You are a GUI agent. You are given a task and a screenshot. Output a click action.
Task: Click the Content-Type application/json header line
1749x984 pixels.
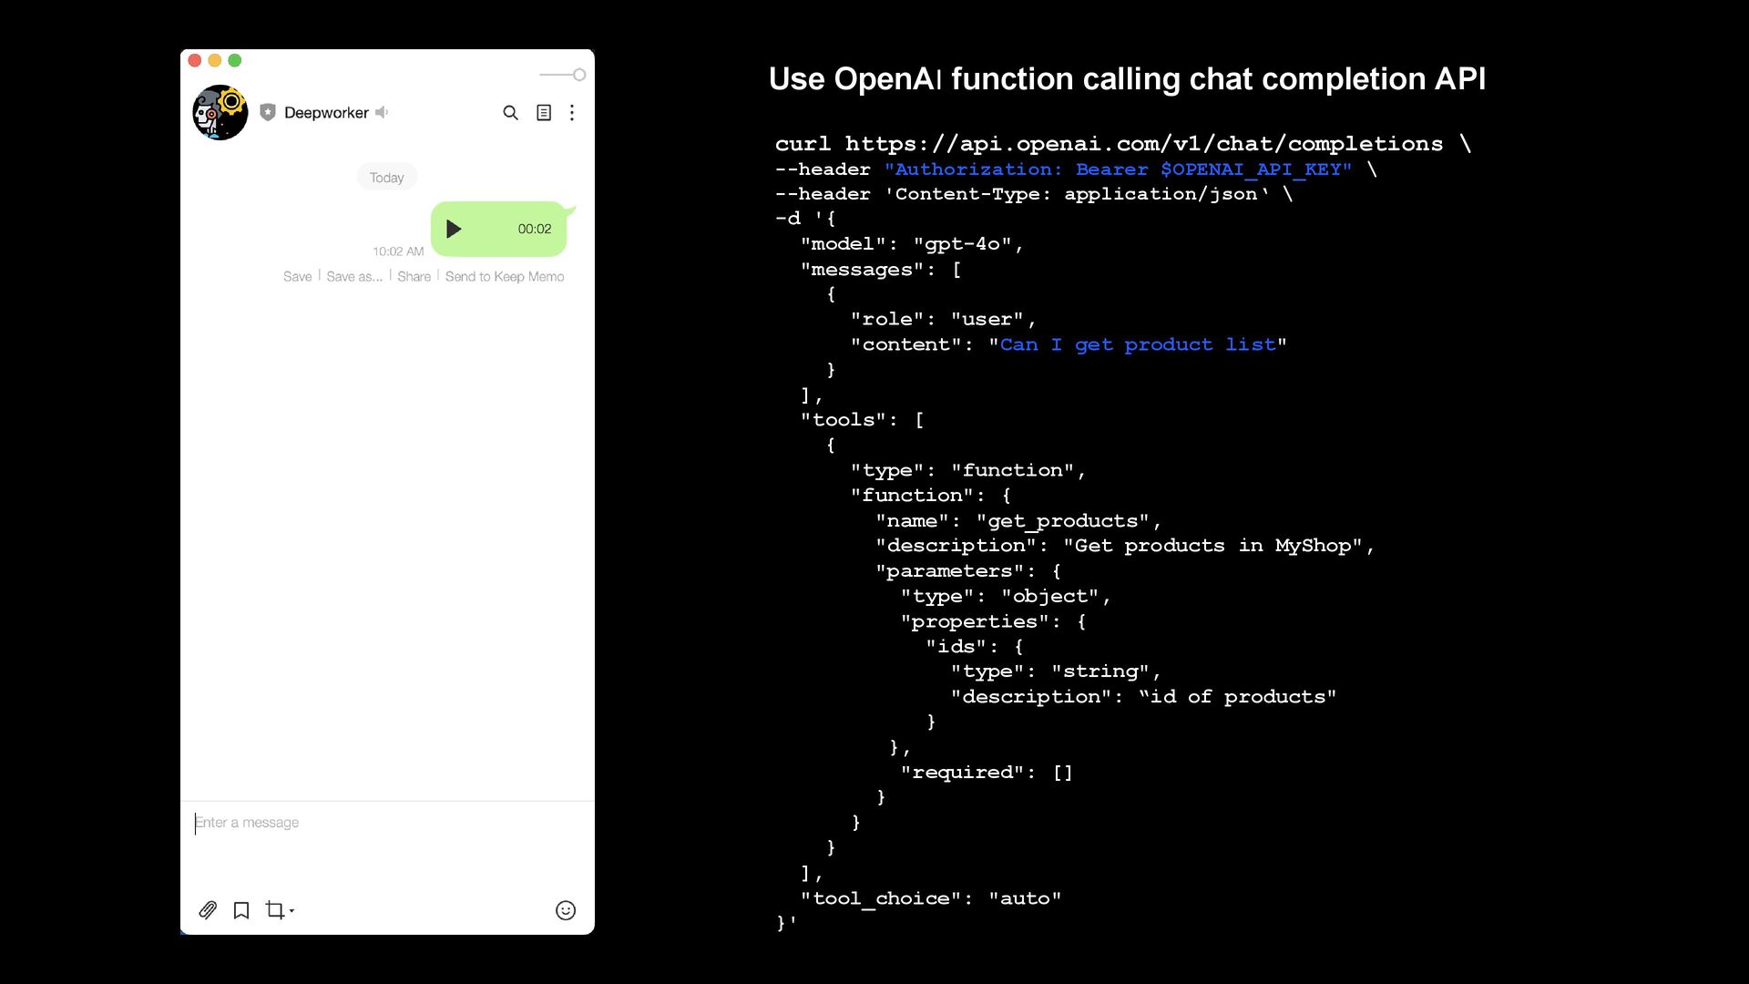pos(1033,194)
